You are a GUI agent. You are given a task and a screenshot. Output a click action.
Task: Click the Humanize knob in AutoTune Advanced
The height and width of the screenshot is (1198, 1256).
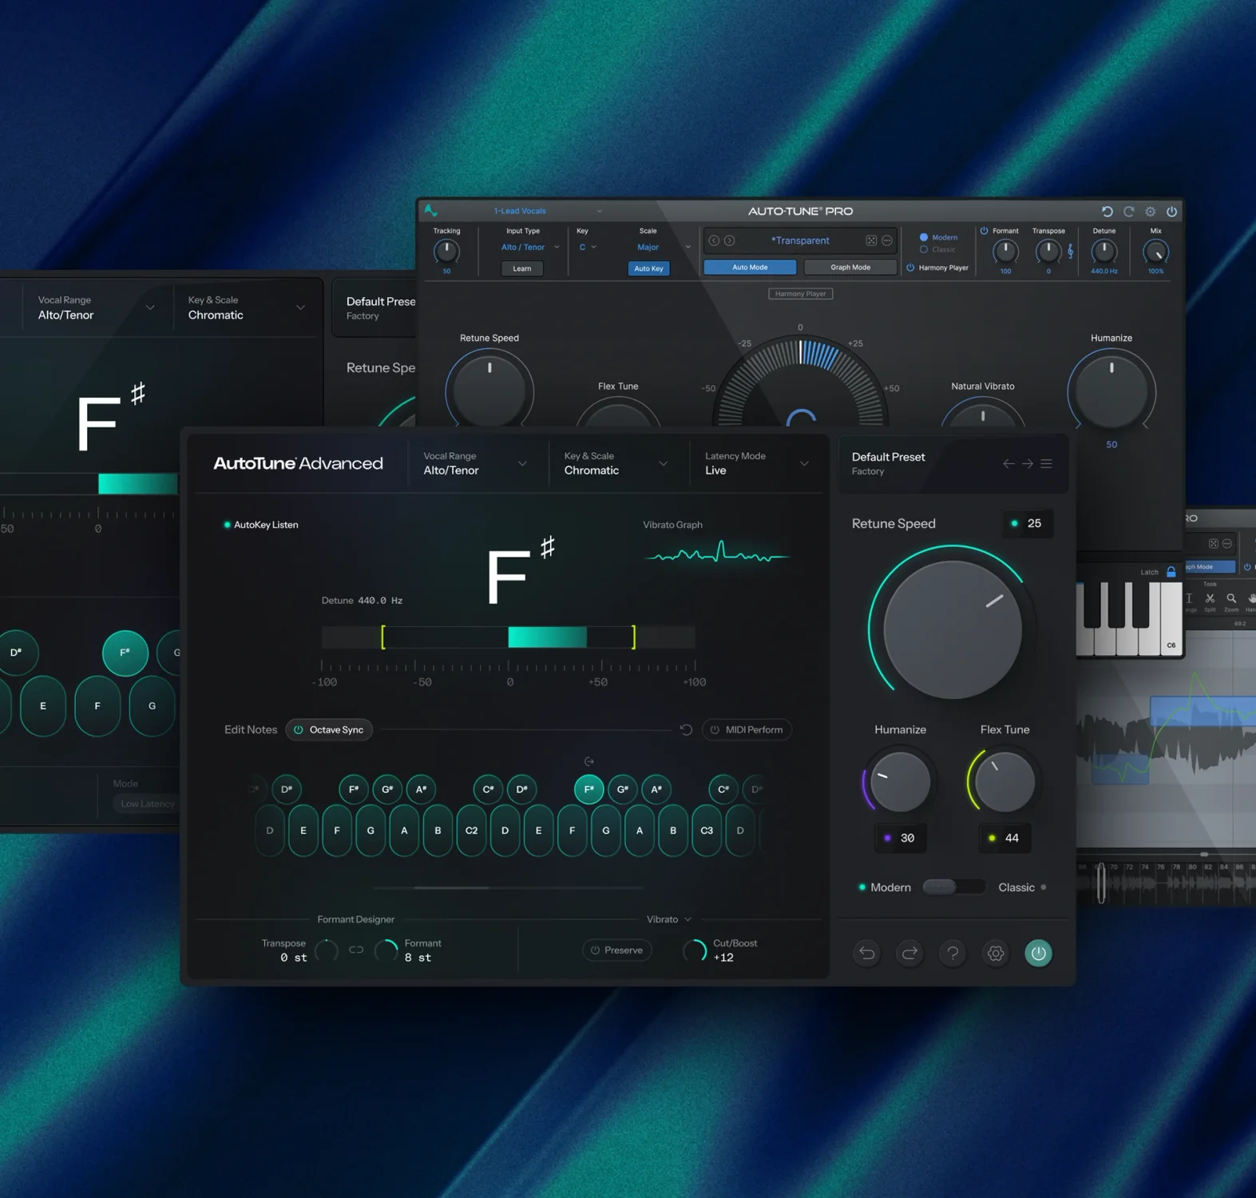(900, 781)
